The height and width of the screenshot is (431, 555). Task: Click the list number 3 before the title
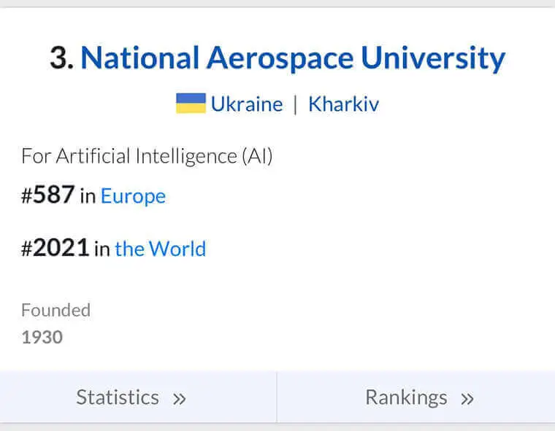61,58
